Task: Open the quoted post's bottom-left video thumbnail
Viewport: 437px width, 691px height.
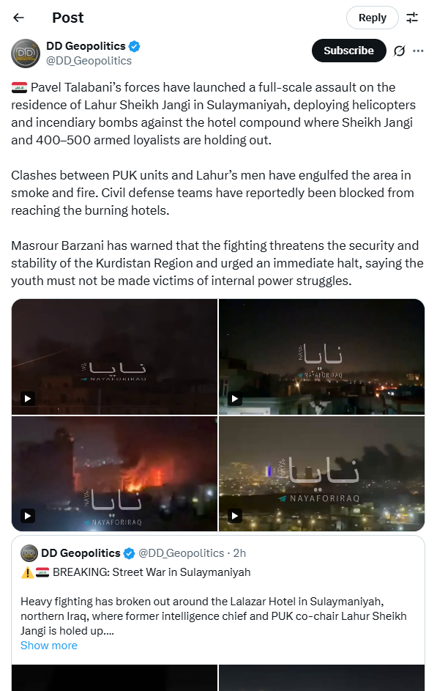Action: (114, 678)
